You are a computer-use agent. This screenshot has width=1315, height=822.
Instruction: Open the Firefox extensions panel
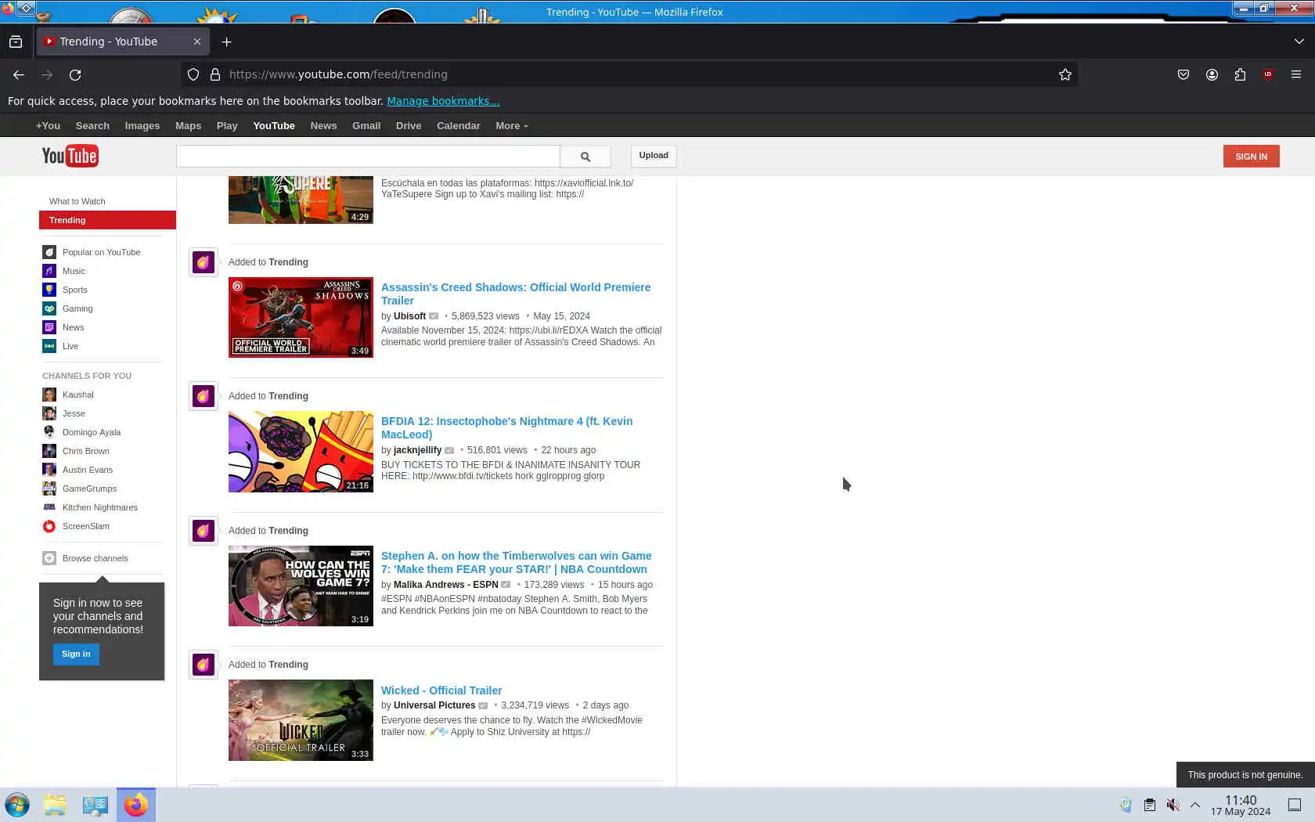point(1240,74)
